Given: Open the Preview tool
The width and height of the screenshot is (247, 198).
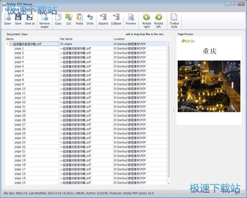Looking at the screenshot, I should click(131, 19).
